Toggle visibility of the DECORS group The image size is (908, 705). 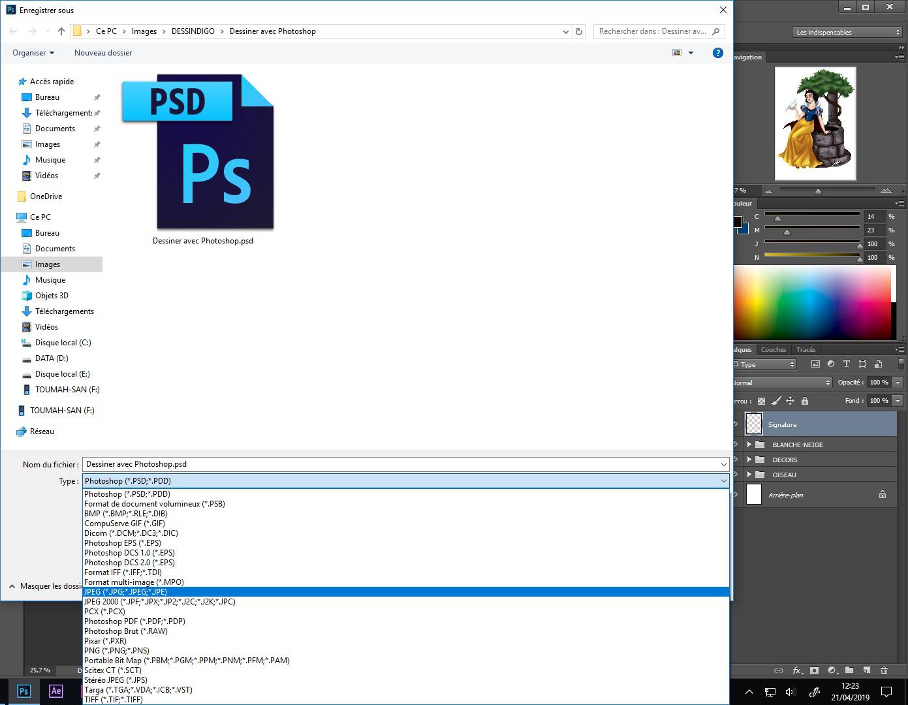click(x=736, y=460)
